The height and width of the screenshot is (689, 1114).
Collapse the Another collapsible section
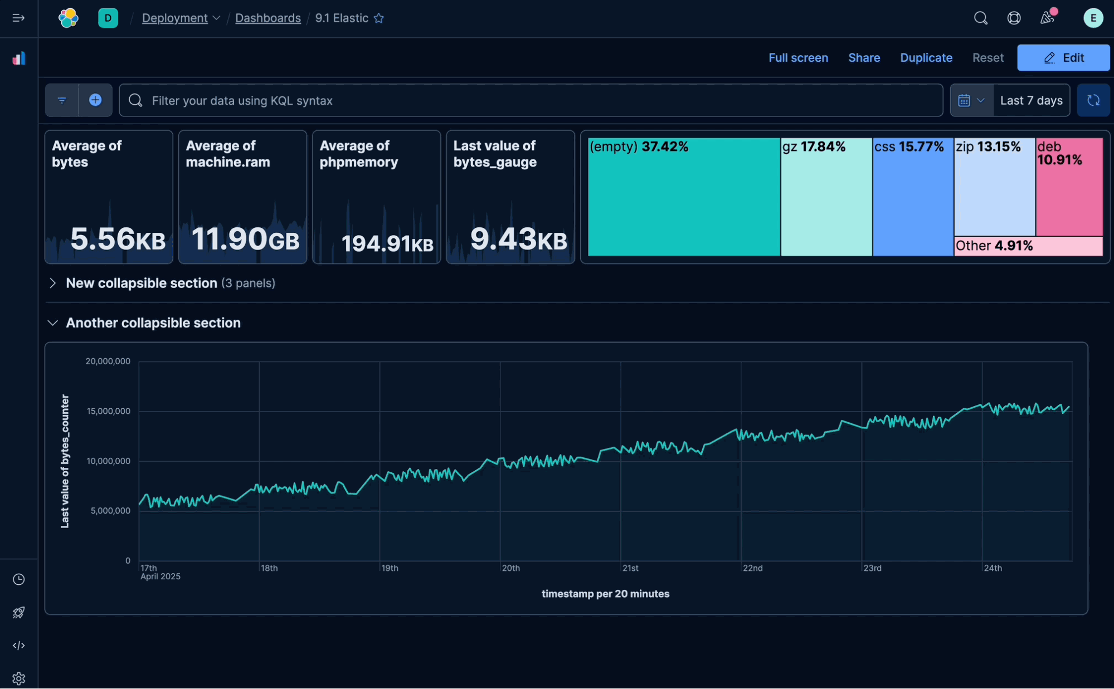tap(53, 322)
